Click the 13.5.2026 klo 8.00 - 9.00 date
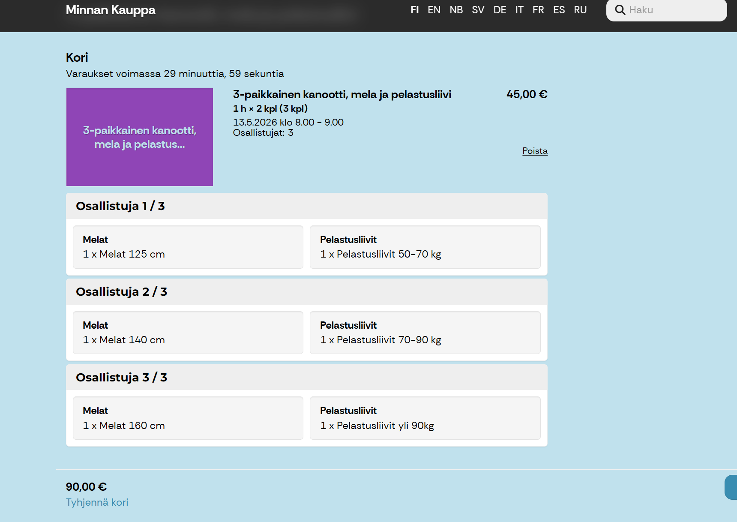This screenshot has width=737, height=522. [x=288, y=122]
